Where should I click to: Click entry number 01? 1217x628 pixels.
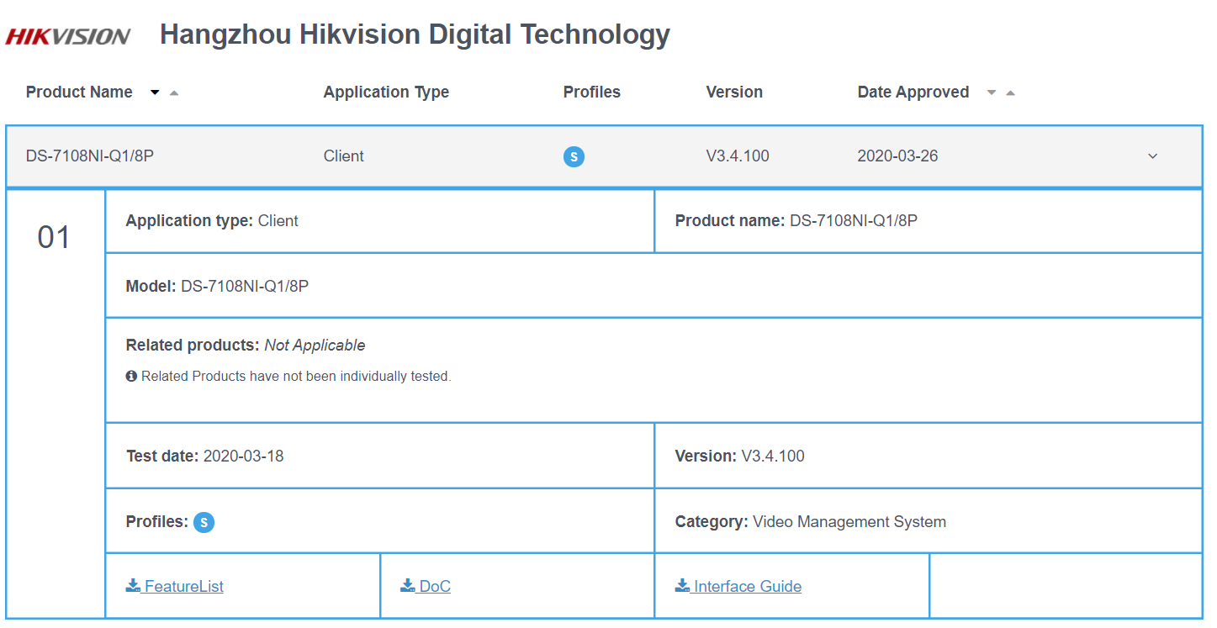pyautogui.click(x=54, y=238)
